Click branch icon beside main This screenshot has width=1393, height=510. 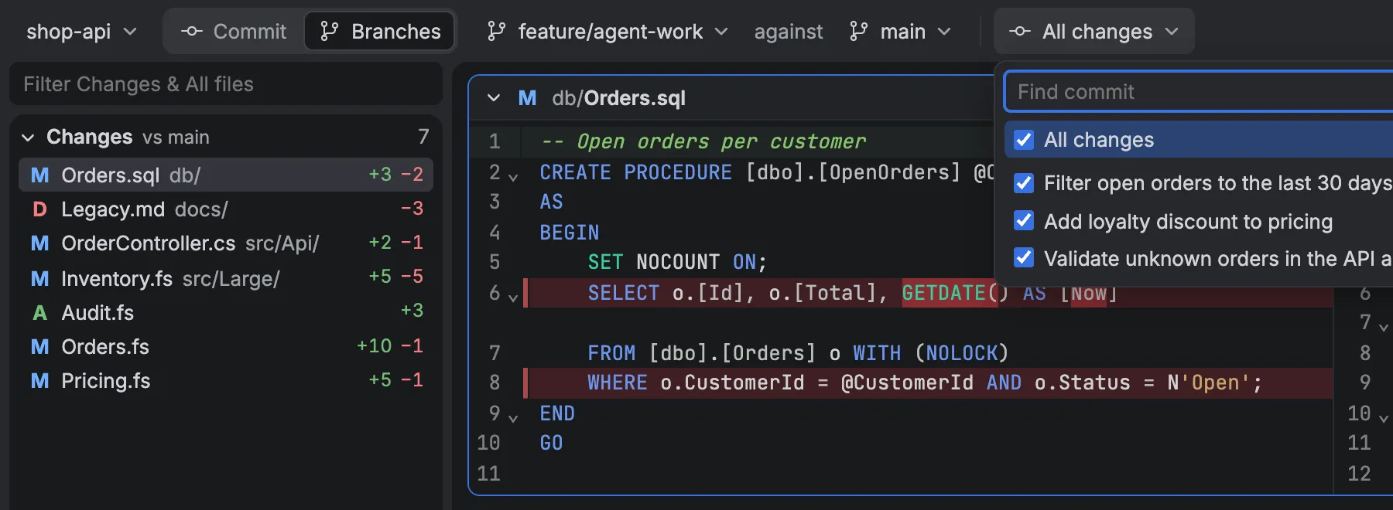[x=858, y=32]
